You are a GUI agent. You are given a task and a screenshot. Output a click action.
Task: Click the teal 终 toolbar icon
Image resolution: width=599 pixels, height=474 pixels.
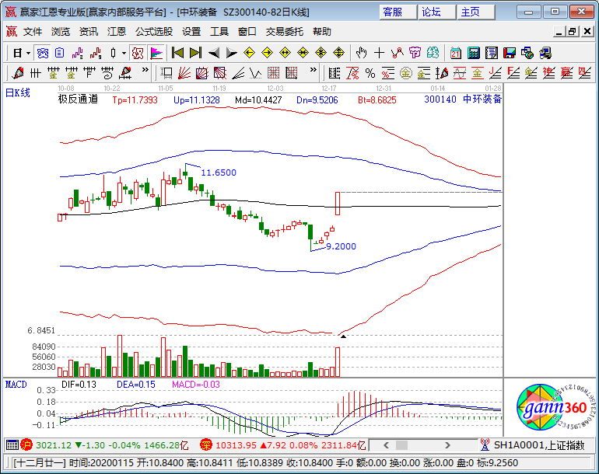point(433,53)
